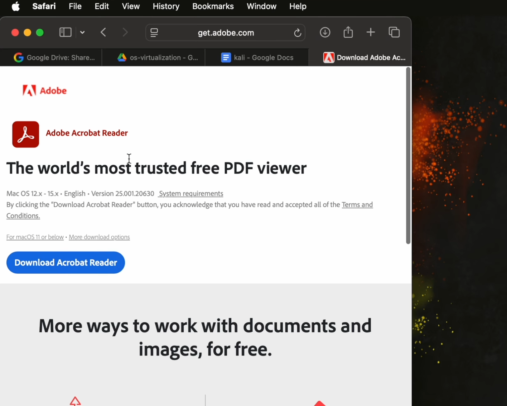Open the Safari application menu
This screenshot has width=507, height=406.
coord(44,6)
